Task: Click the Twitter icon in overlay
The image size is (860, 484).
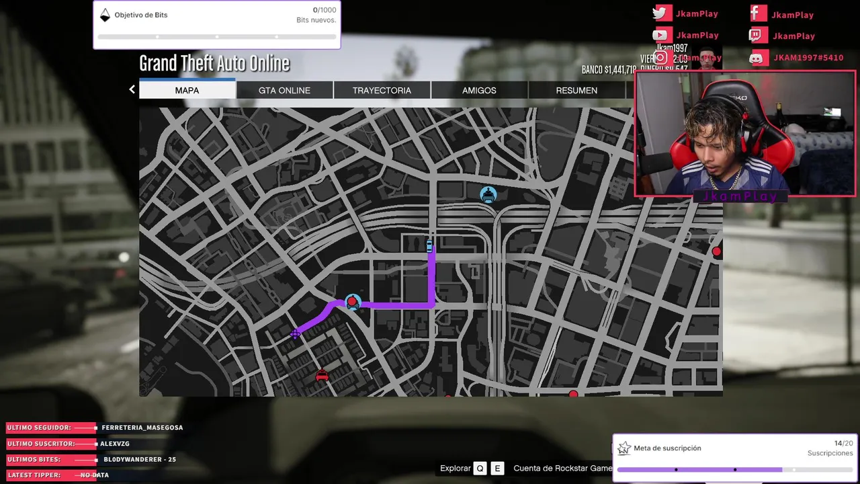Action: click(661, 13)
